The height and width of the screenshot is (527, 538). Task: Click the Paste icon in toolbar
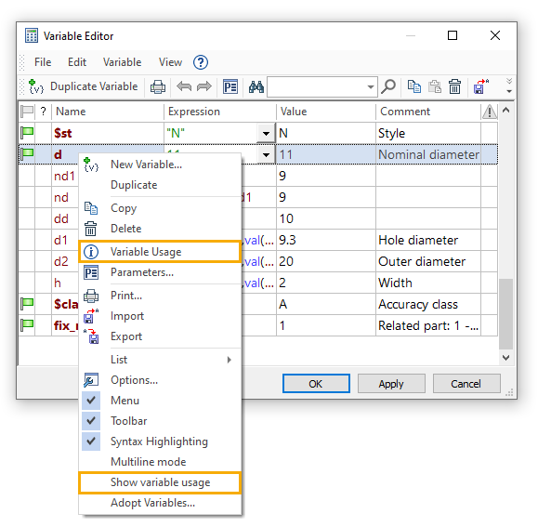[435, 86]
